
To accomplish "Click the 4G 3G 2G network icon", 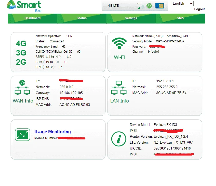I will (21, 53).
